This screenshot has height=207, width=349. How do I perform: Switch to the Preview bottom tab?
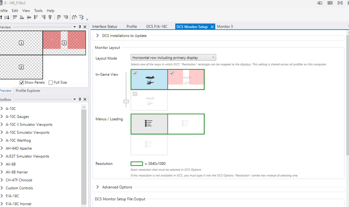[x=6, y=91]
